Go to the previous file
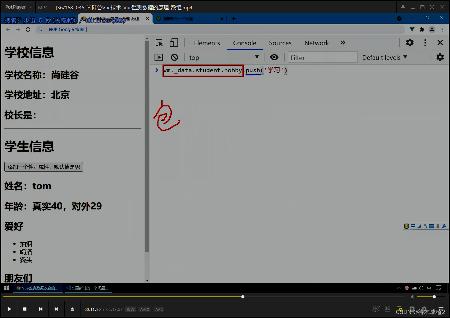The height and width of the screenshot is (318, 450). (41, 309)
